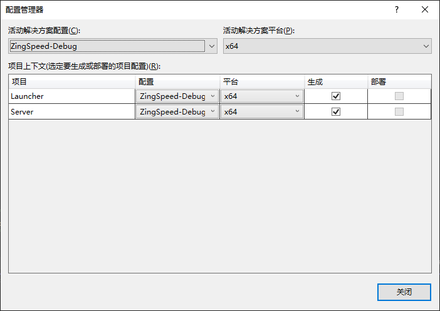Open the active solution configuration dropdown
The height and width of the screenshot is (311, 440).
pos(113,46)
